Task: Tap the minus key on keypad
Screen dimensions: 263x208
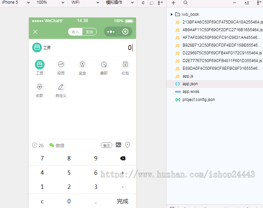Action: (x=123, y=187)
